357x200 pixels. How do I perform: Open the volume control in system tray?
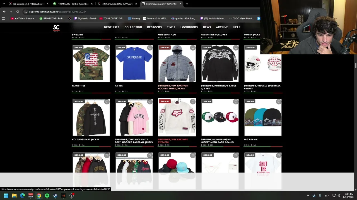click(x=339, y=196)
